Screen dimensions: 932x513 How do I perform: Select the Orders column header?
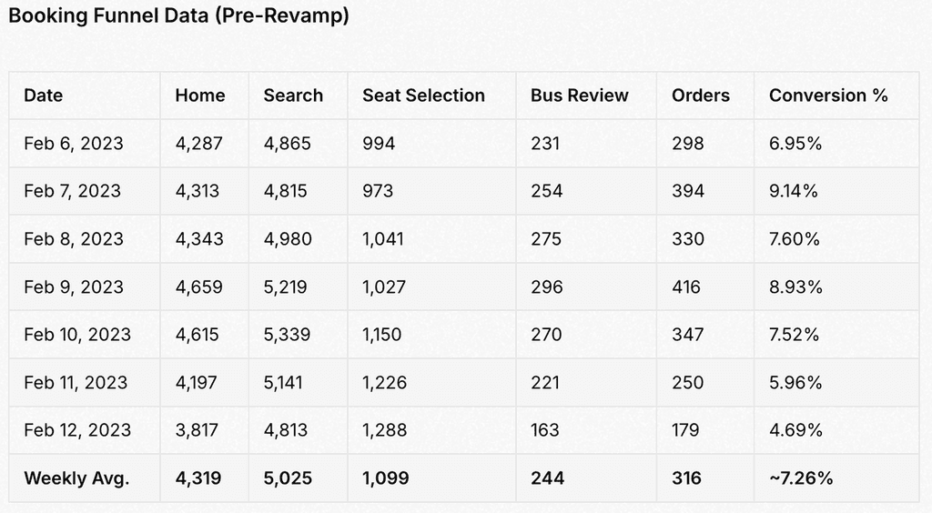click(x=701, y=96)
